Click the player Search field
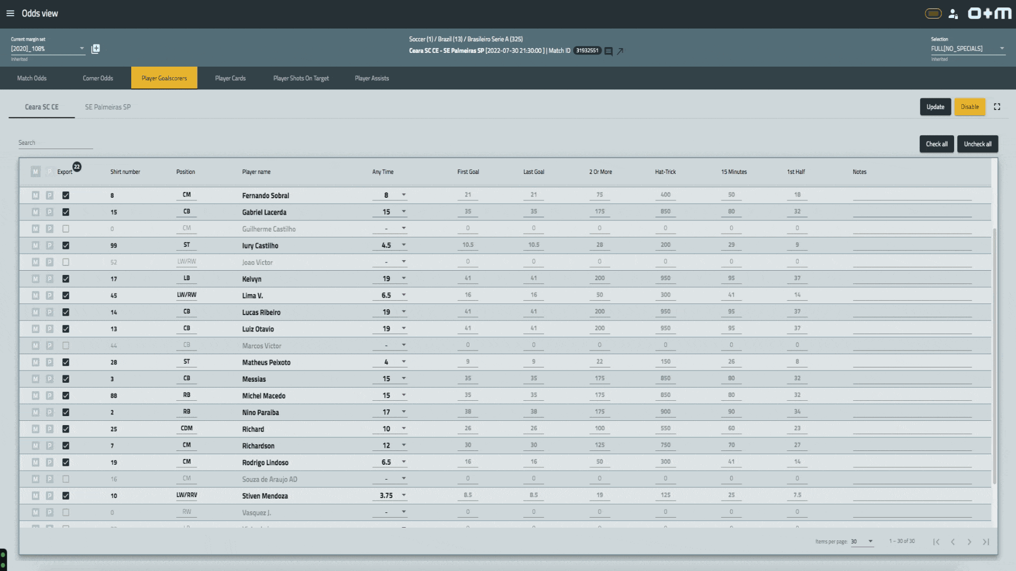The image size is (1016, 571). click(x=55, y=143)
